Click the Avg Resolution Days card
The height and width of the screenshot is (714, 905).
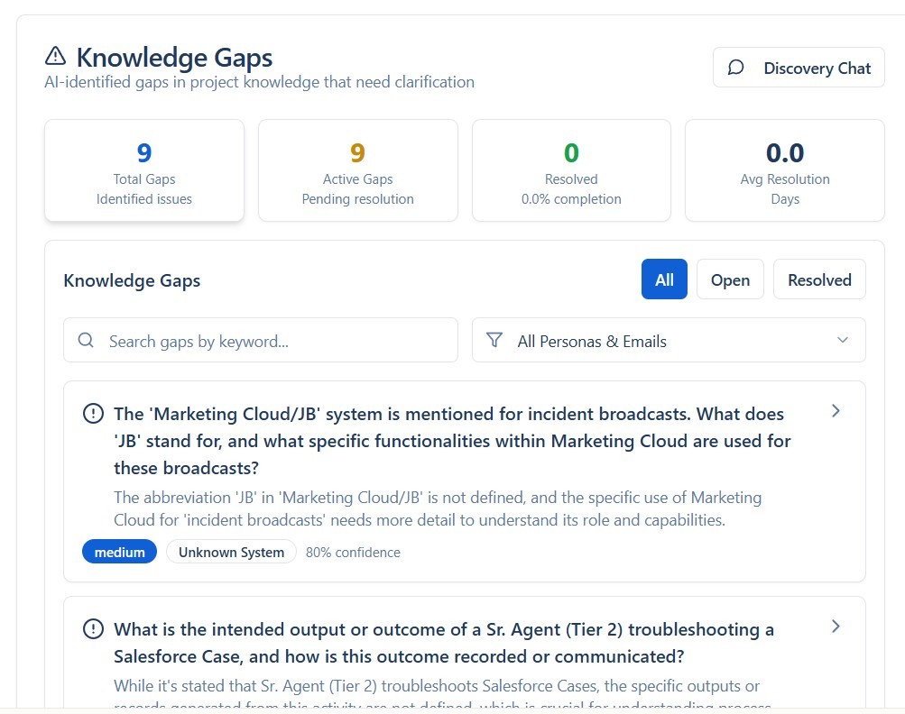click(x=785, y=170)
